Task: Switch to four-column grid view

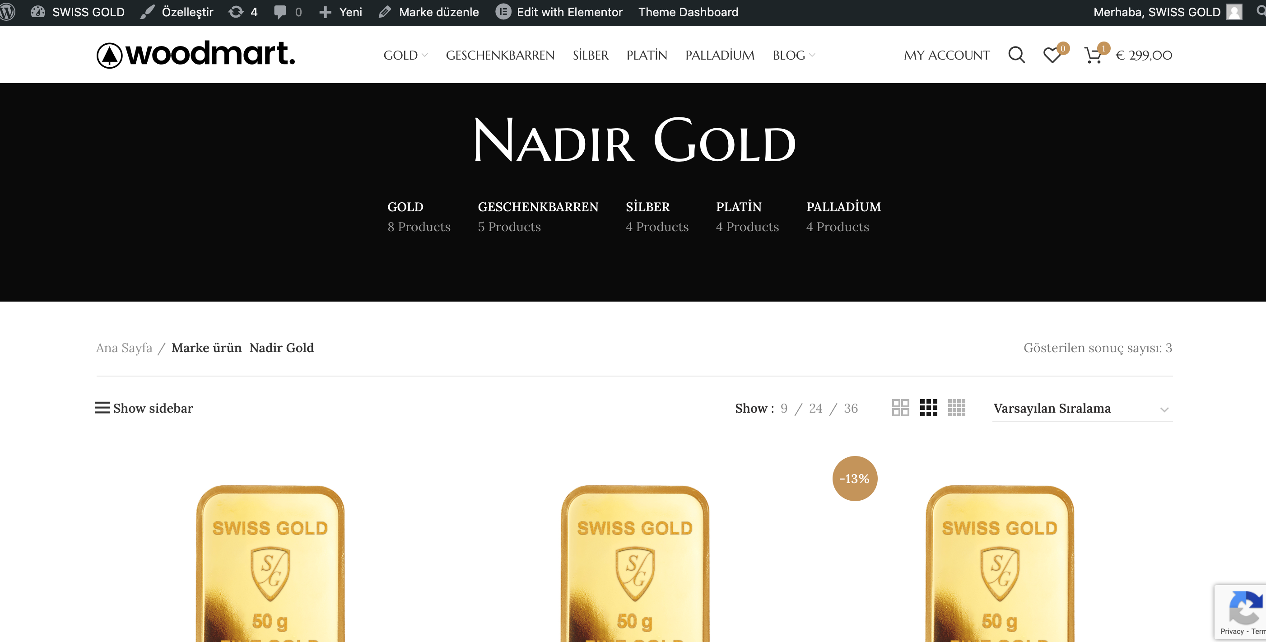Action: pyautogui.click(x=956, y=408)
